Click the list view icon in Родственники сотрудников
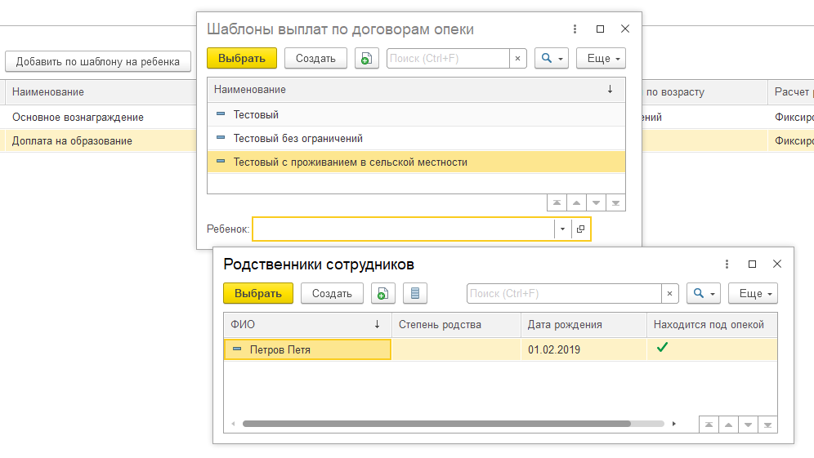The height and width of the screenshot is (458, 814). point(415,294)
